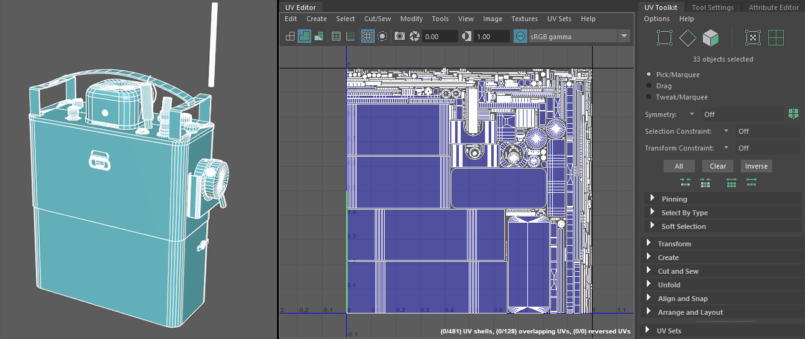The image size is (805, 339).
Task: Click the Inverse selection button
Action: pos(756,166)
